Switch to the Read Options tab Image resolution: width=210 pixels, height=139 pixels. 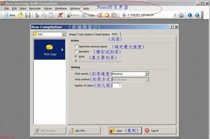(x=102, y=34)
